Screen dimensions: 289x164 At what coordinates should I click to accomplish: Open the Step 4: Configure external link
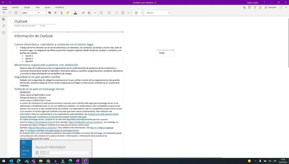pyautogui.click(x=102, y=128)
